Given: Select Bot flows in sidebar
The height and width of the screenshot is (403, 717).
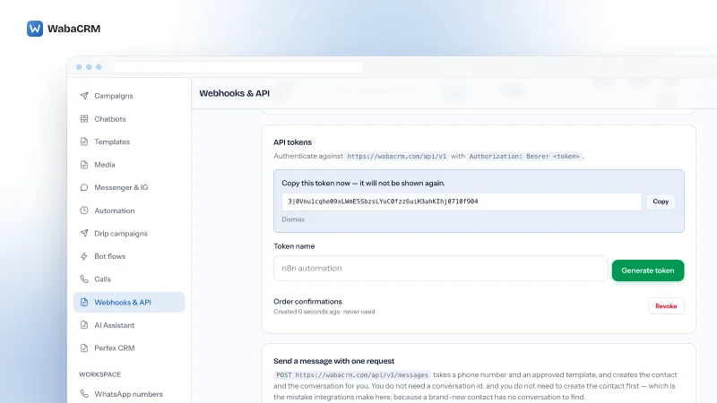Looking at the screenshot, I should click(129, 256).
